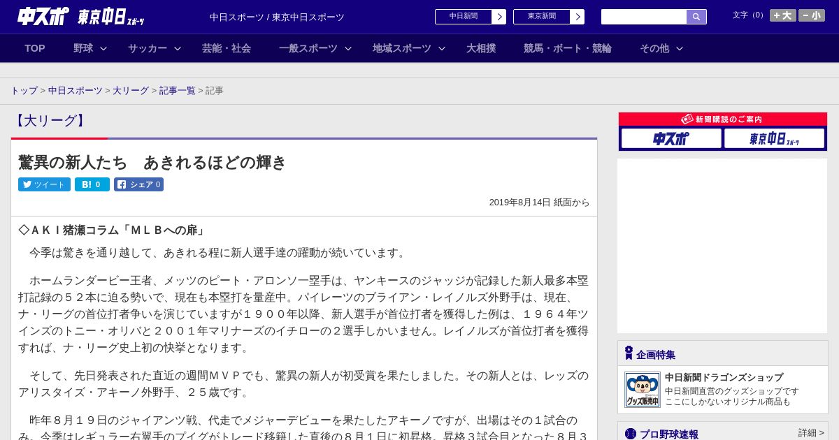This screenshot has height=440, width=839.
Task: Open the 大相撲 menu item
Action: tap(481, 48)
